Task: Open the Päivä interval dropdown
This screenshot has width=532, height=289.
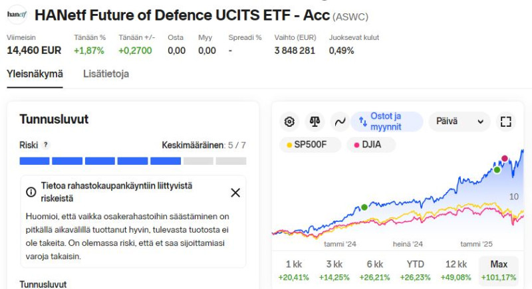Action: [x=460, y=122]
